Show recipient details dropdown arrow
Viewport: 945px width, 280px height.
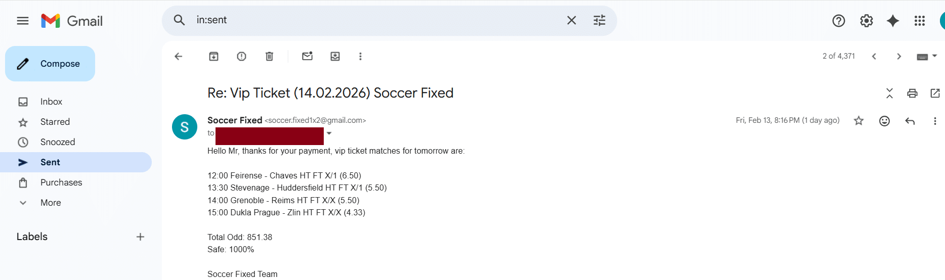[x=329, y=133]
